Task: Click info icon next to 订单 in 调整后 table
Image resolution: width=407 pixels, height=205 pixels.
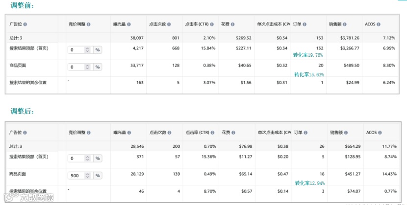Action: click(305, 133)
